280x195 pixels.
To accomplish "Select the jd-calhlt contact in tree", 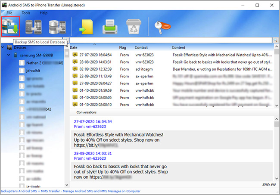I will [33, 71].
